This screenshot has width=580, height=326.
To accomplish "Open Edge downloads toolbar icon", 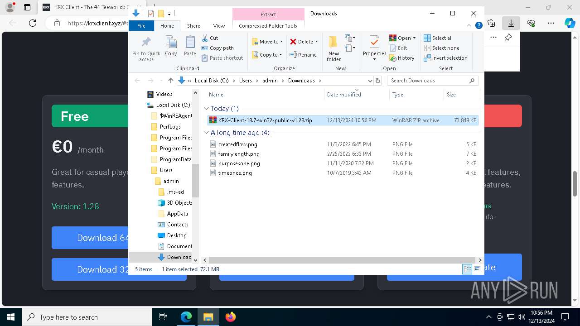I will [x=511, y=23].
